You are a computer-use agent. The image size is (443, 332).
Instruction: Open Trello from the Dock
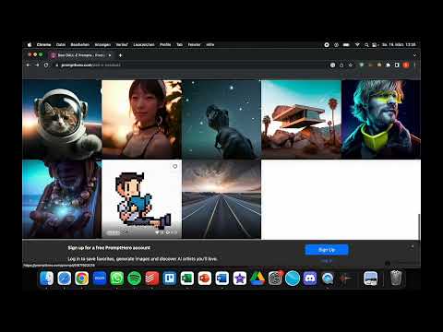170,279
